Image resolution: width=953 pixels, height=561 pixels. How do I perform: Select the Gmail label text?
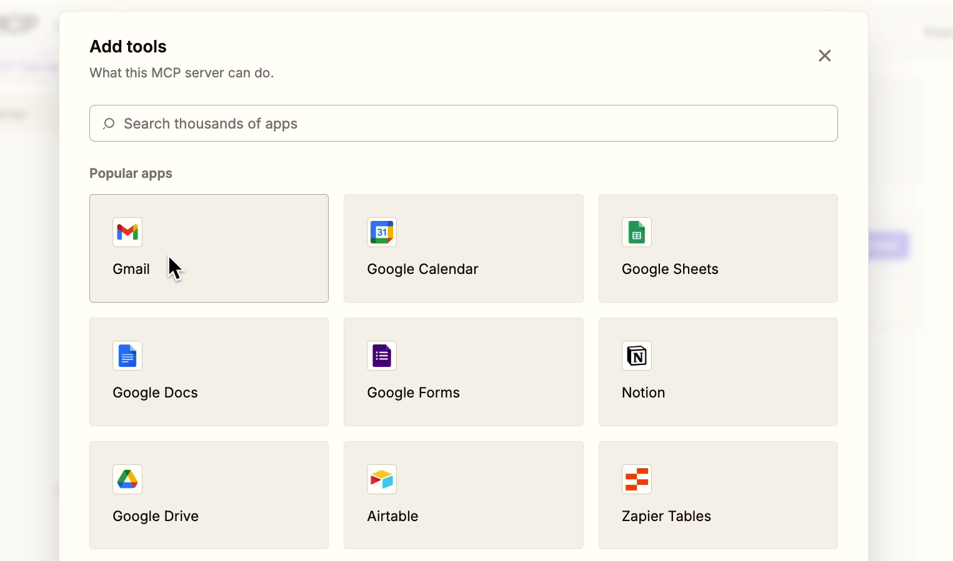click(131, 269)
